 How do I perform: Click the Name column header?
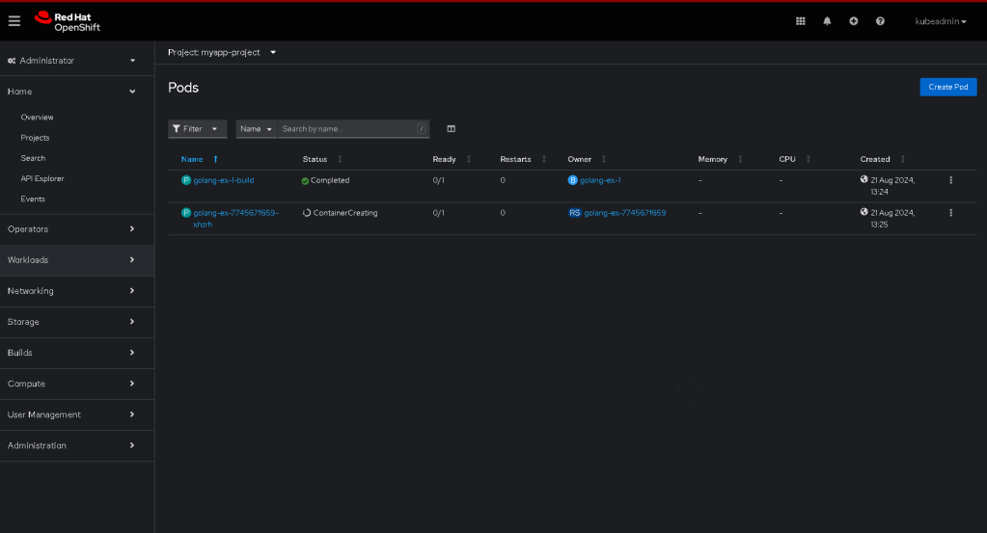pyautogui.click(x=192, y=159)
